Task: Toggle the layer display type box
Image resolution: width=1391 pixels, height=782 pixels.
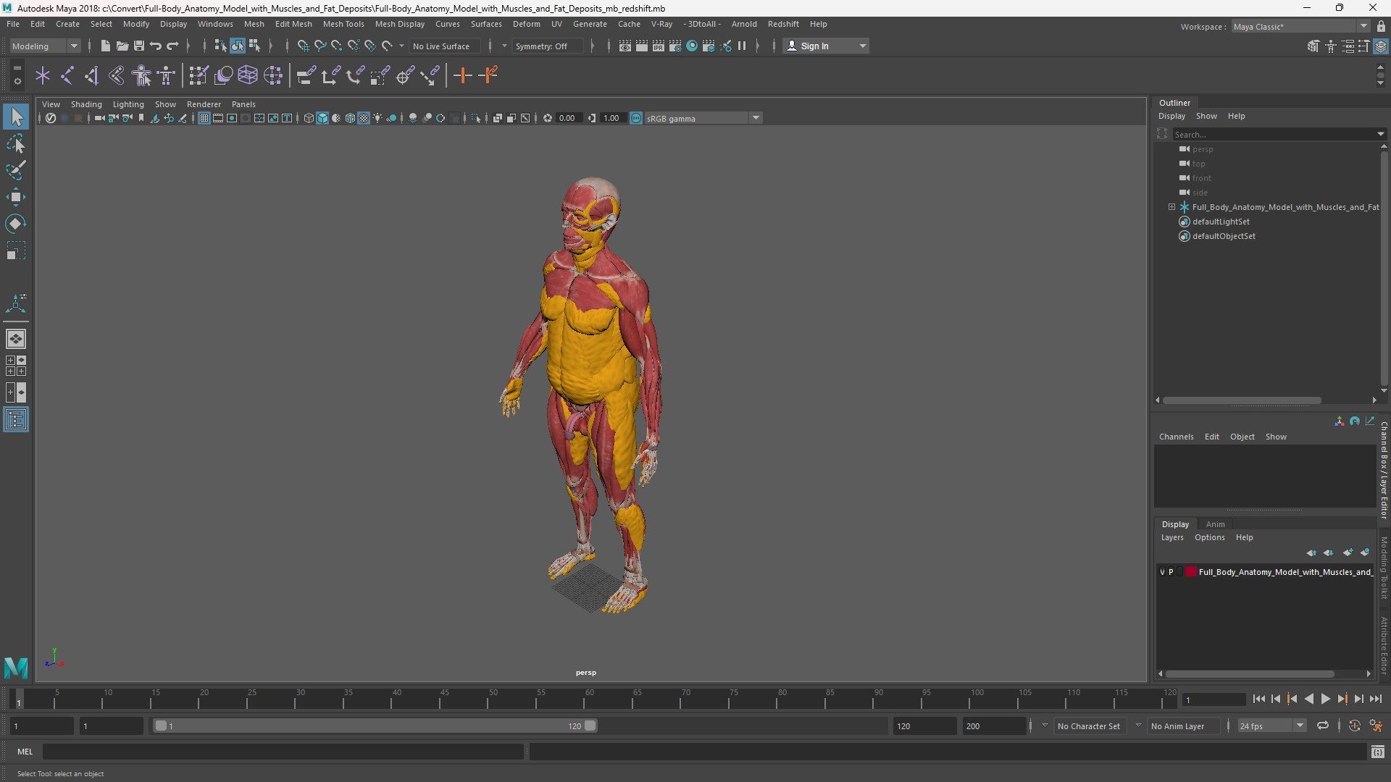Action: 1179,572
